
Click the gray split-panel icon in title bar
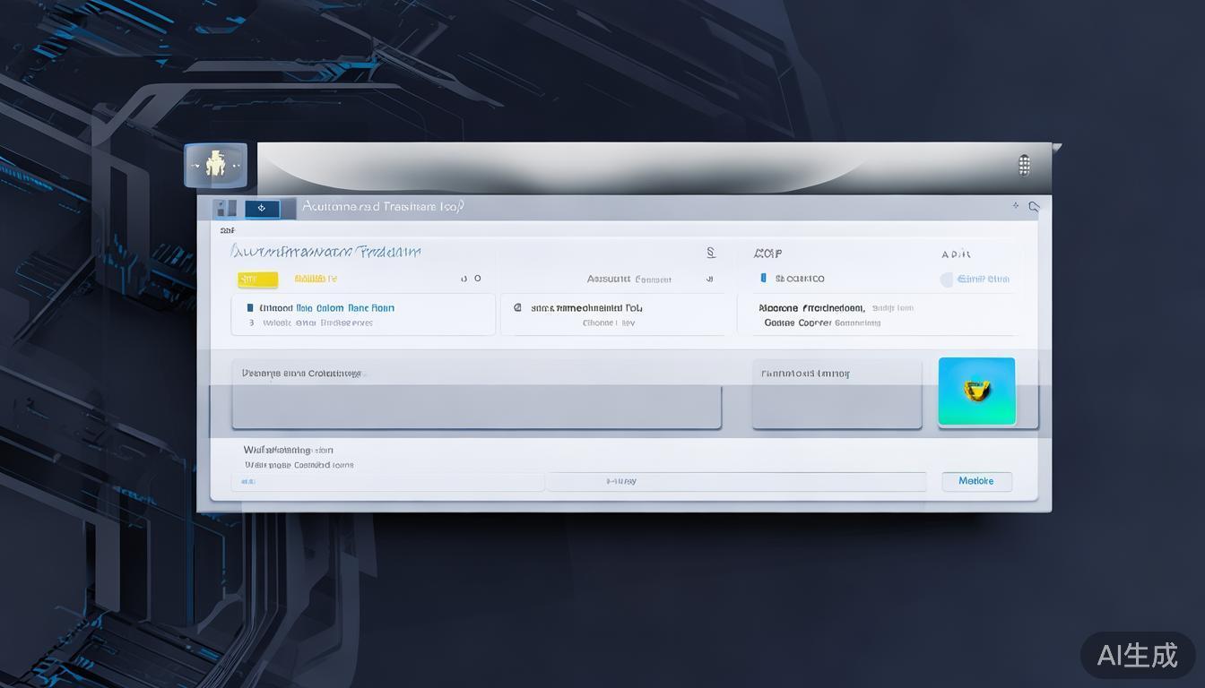point(225,209)
